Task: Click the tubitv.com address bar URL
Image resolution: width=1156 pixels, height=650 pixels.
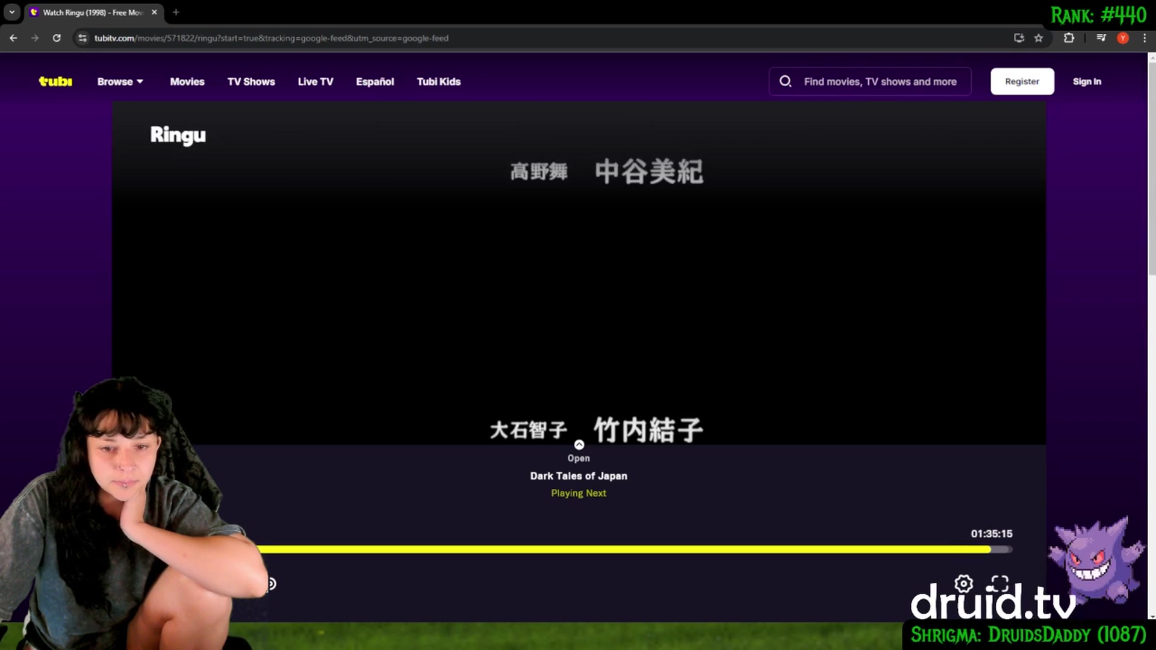Action: coord(271,38)
